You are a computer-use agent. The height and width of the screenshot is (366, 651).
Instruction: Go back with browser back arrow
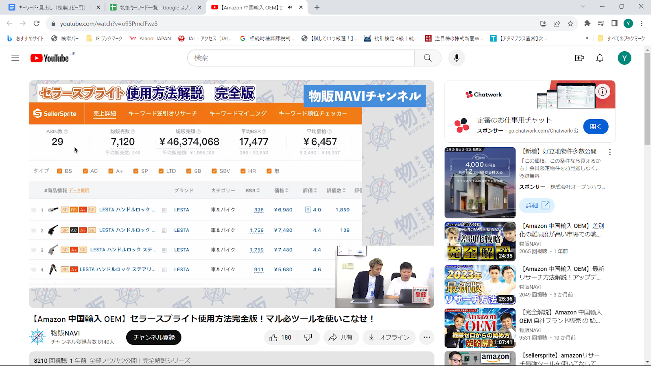coord(9,24)
